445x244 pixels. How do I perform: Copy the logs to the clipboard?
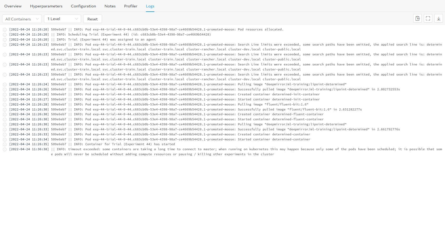click(417, 19)
